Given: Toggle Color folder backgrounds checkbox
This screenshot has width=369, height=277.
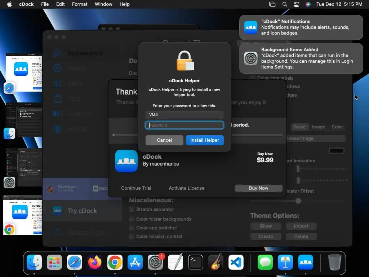Looking at the screenshot, I should click(x=132, y=219).
